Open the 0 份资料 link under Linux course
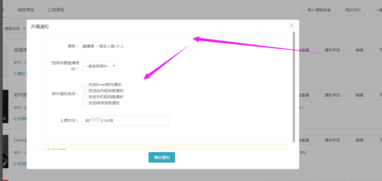 [x=20, y=164]
